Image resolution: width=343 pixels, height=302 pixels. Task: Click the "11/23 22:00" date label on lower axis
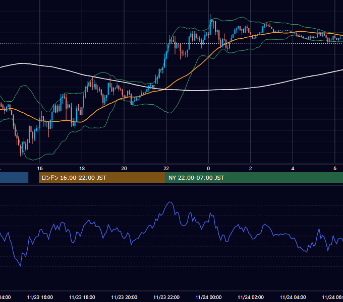[x=166, y=297]
